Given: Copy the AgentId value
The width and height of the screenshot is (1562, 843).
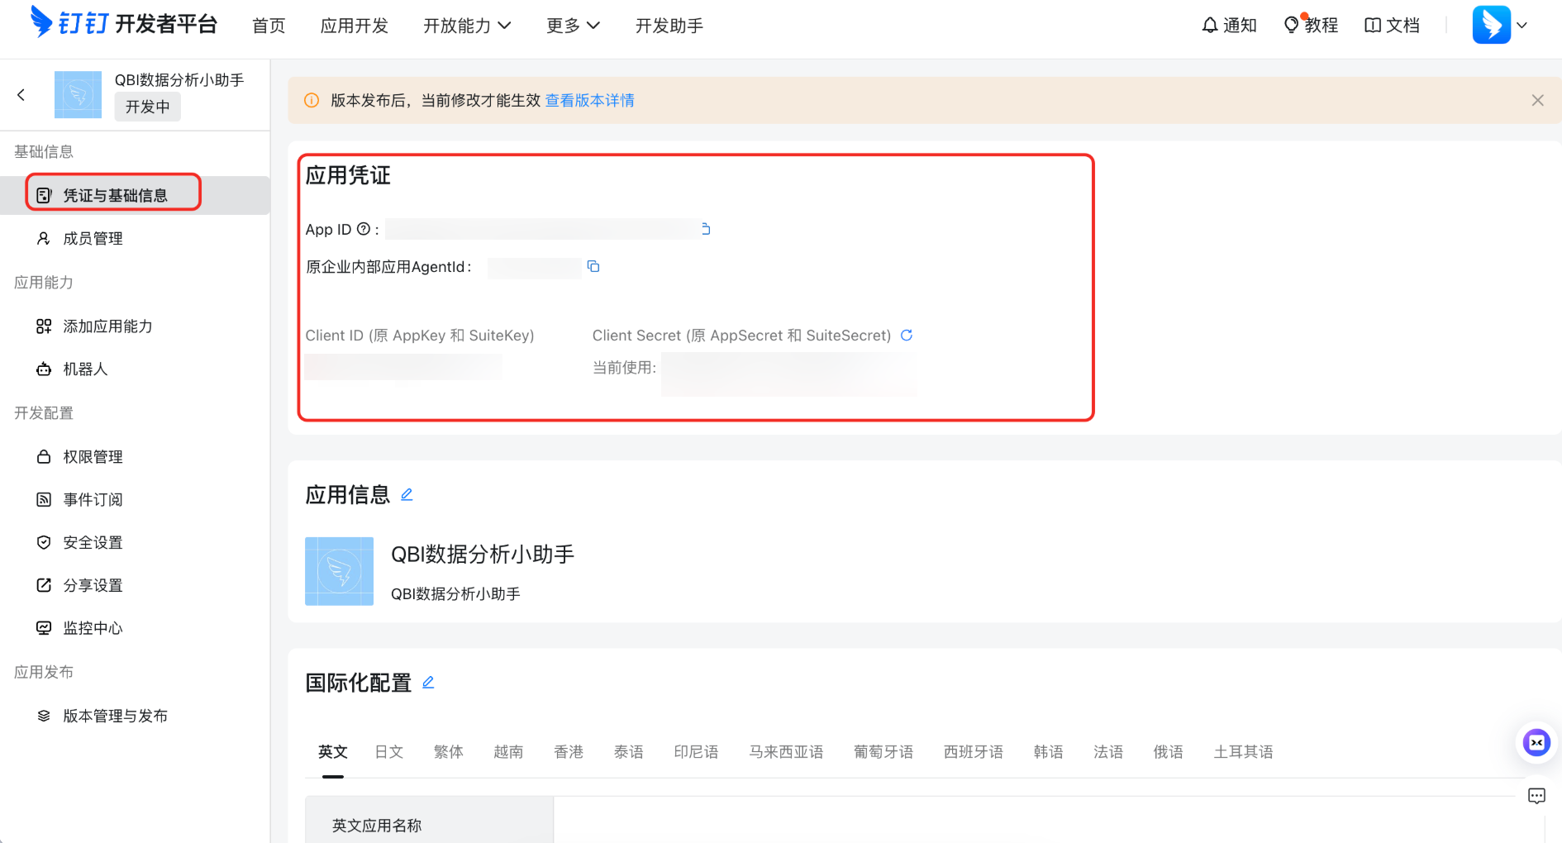Looking at the screenshot, I should coord(593,266).
